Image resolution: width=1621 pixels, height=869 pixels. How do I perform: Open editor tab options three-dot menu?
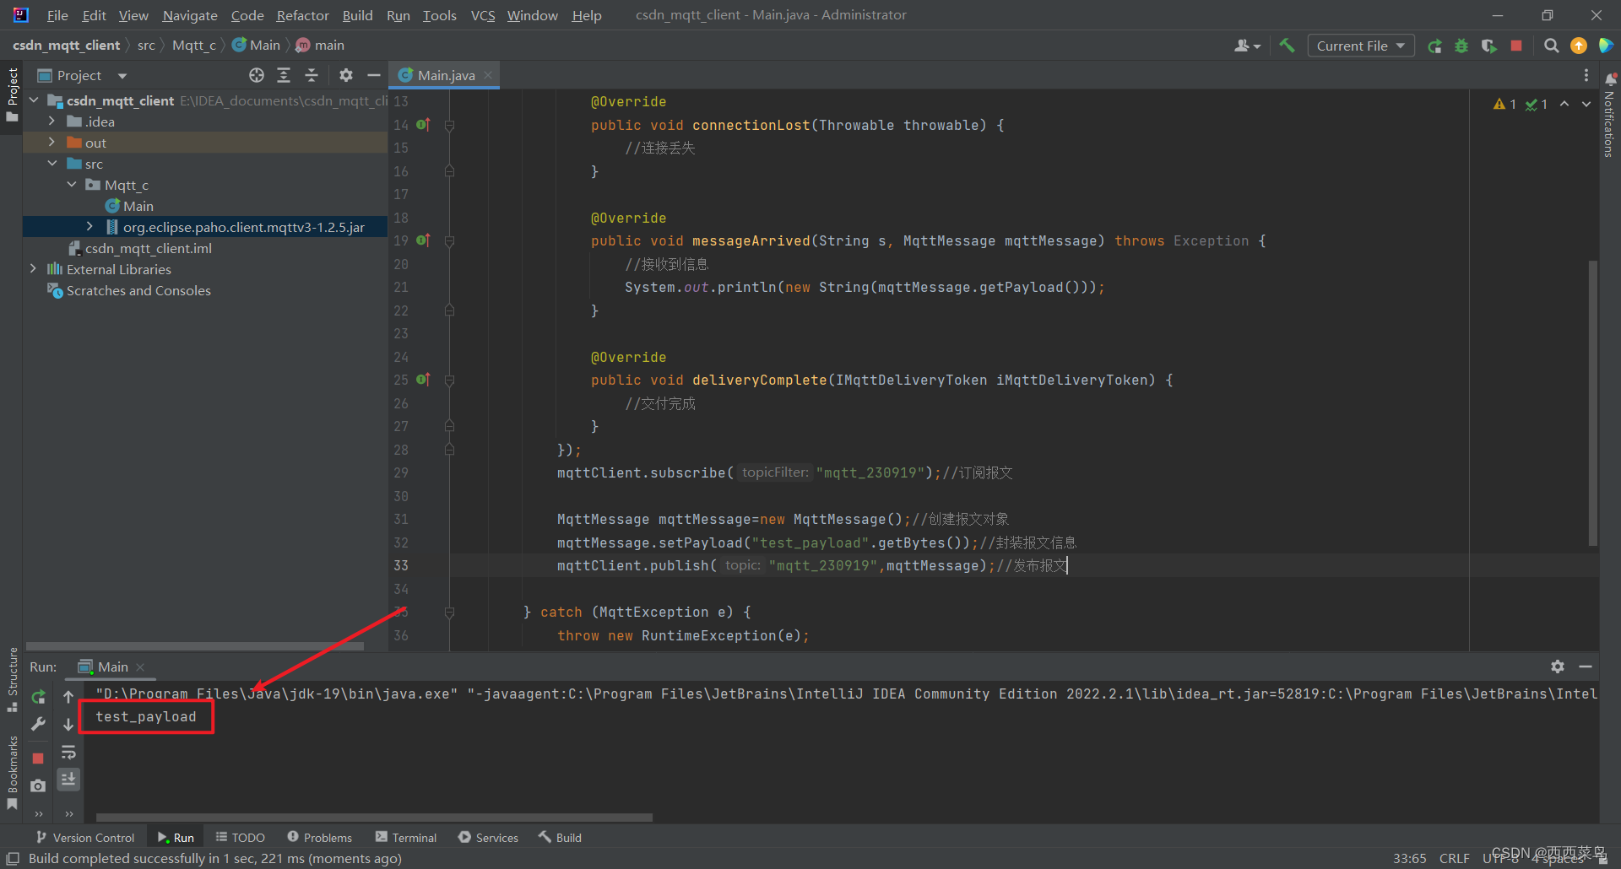coord(1586,75)
